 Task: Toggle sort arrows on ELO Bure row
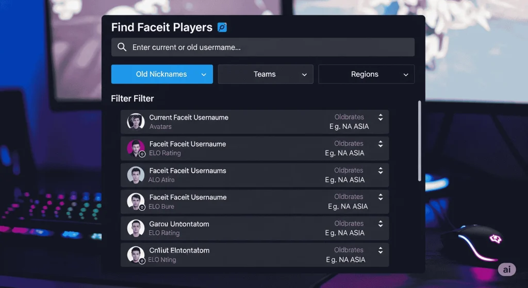pyautogui.click(x=381, y=197)
